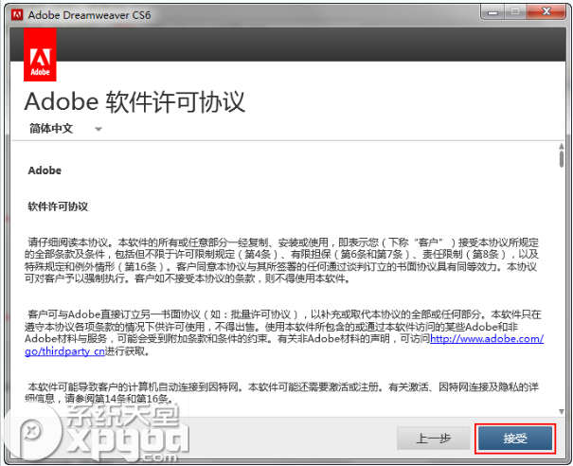Open the 简体中文 language dropdown
This screenshot has width=573, height=466.
pyautogui.click(x=65, y=128)
